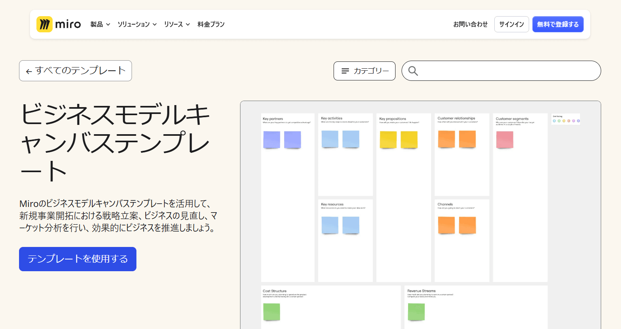Open the カテゴリー filter menu
The image size is (621, 329).
(364, 71)
